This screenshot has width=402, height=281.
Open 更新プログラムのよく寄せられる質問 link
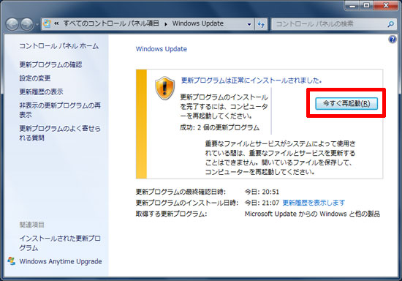pos(60,133)
